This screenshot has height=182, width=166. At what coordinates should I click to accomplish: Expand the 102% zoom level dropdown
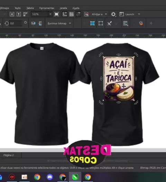click(x=50, y=14)
